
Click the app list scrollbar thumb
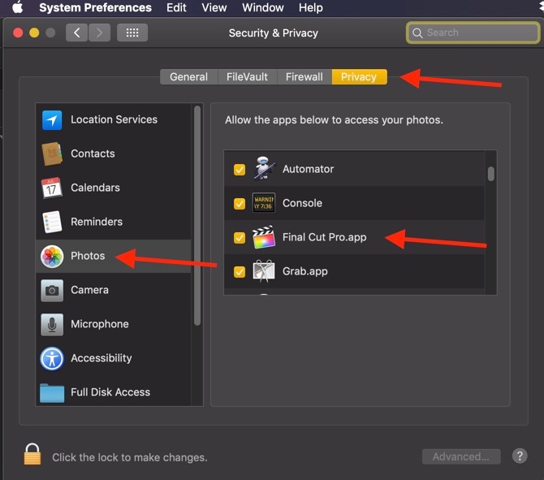pos(490,174)
